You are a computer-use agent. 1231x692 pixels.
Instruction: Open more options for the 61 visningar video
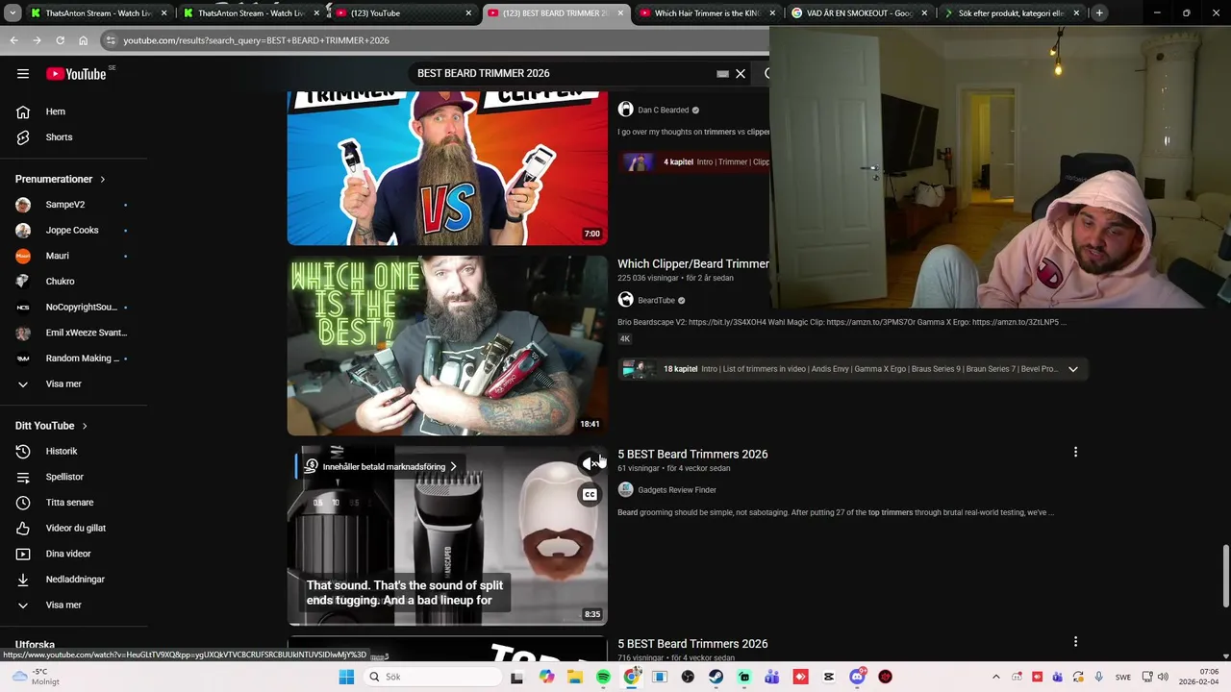1075,452
